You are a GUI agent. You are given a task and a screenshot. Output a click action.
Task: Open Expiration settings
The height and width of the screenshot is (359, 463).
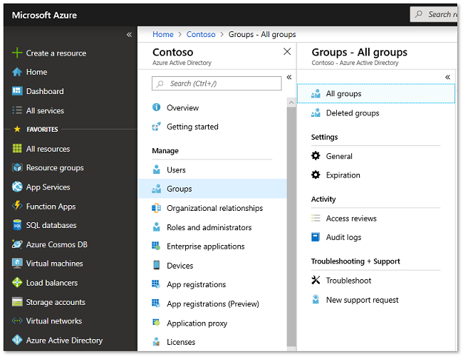(x=343, y=175)
